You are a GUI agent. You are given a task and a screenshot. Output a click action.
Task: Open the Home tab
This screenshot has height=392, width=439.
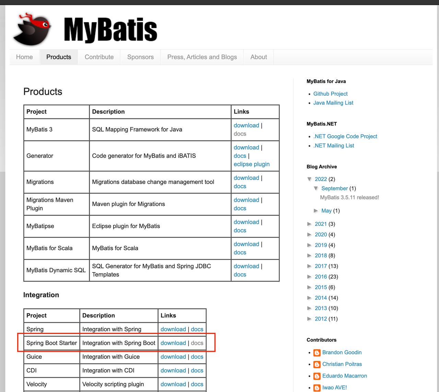point(24,57)
